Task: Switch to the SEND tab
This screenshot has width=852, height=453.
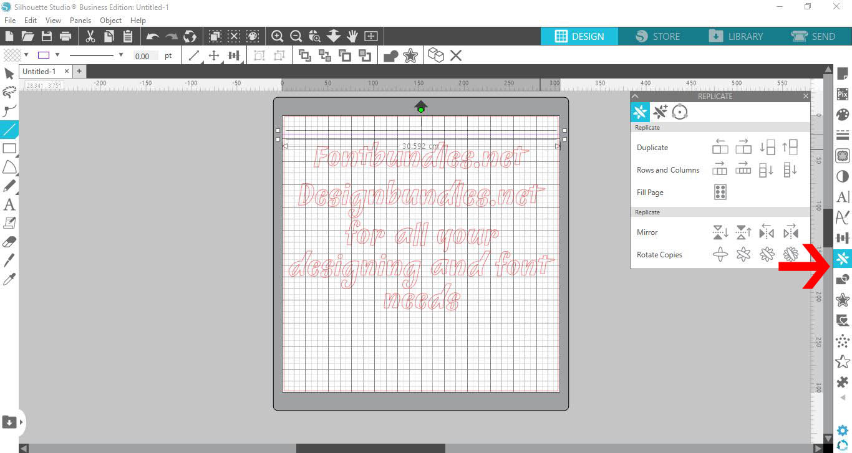Action: (x=813, y=36)
